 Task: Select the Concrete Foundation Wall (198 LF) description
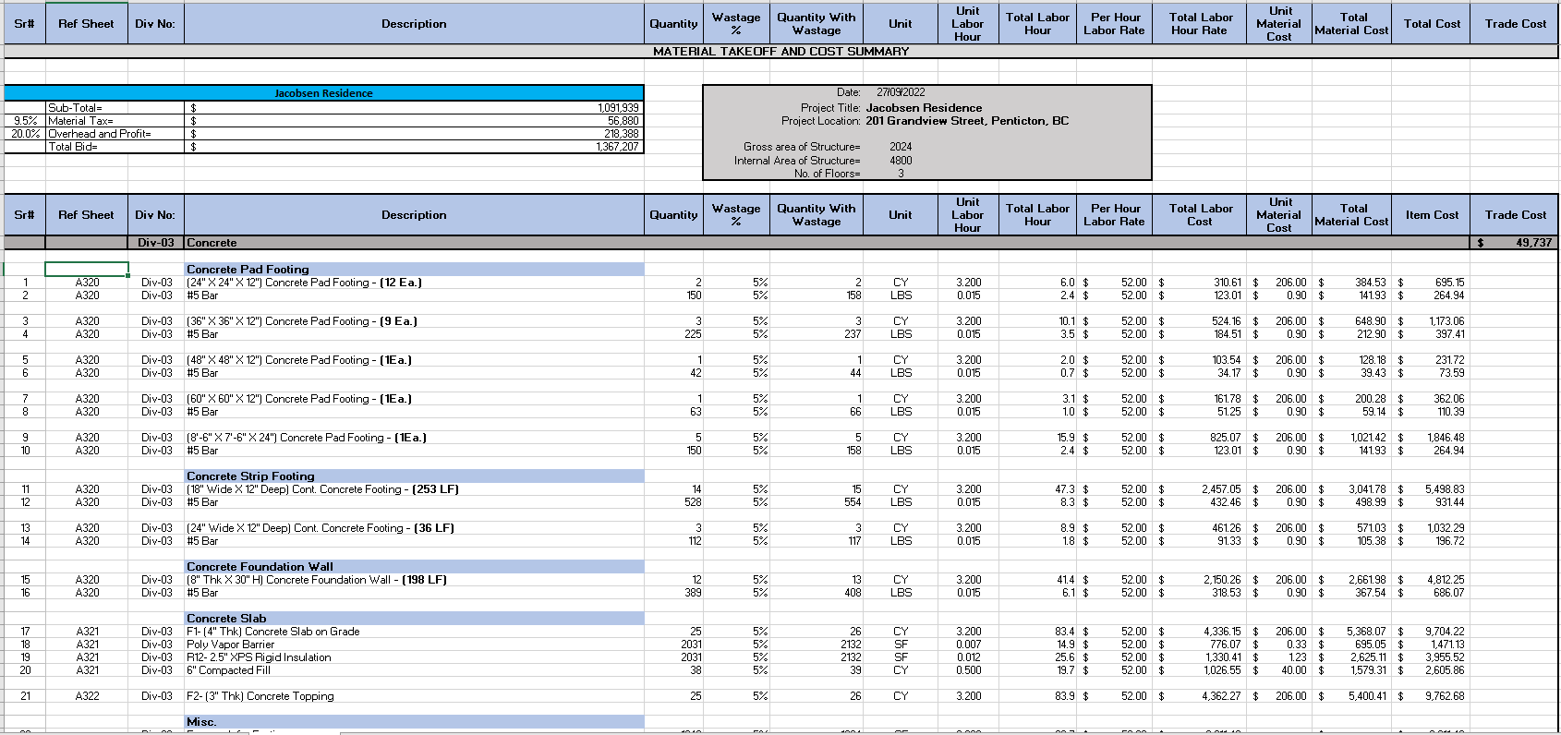pos(317,580)
